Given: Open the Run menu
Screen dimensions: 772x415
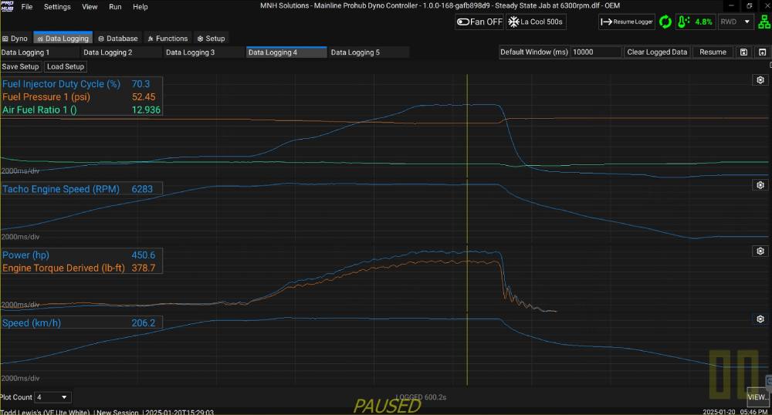Looking at the screenshot, I should [115, 6].
